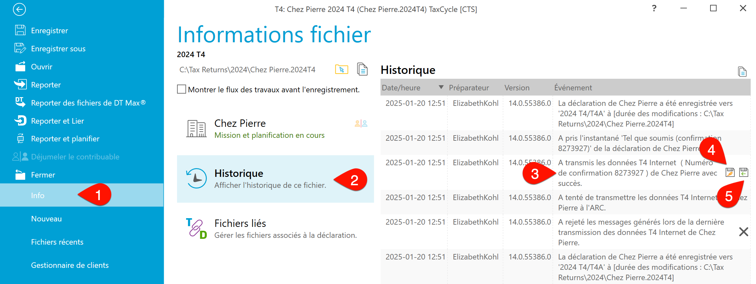756x284 pixels.
Task: Click the restore-snapshot icon with green arrow
Action: tap(743, 172)
